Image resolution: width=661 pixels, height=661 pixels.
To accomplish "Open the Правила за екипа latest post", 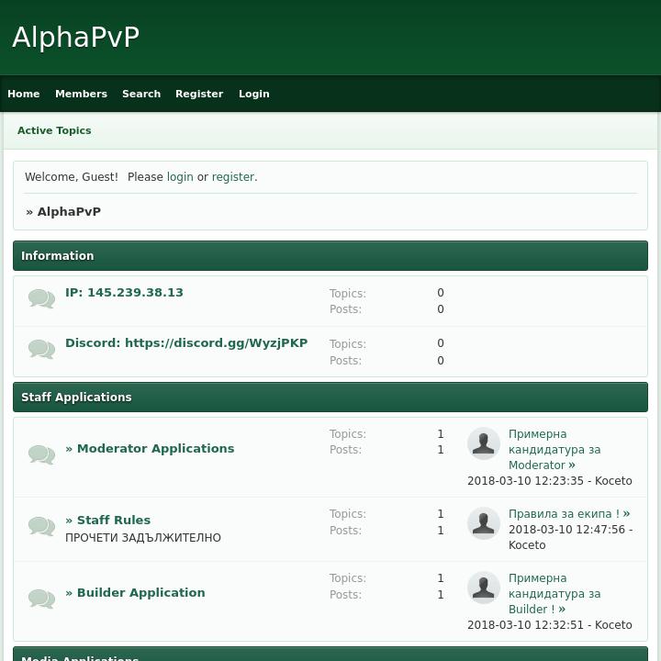I will click(564, 514).
